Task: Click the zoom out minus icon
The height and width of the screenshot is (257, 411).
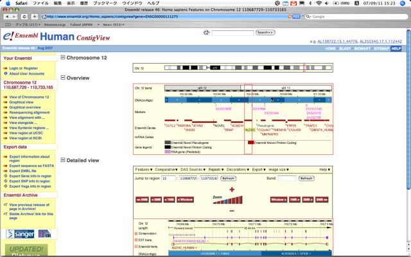Action: click(x=232, y=209)
